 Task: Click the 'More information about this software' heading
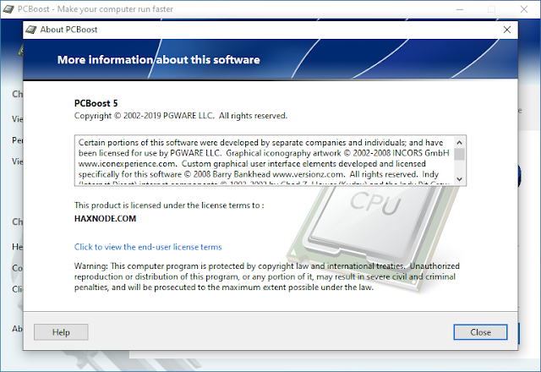[x=159, y=60]
